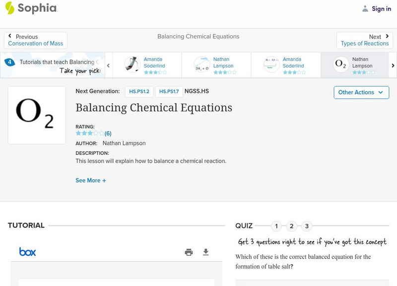Viewport: 397px width, 286px height.
Task: Open the HS.PS1.2 standard tag
Action: (139, 91)
